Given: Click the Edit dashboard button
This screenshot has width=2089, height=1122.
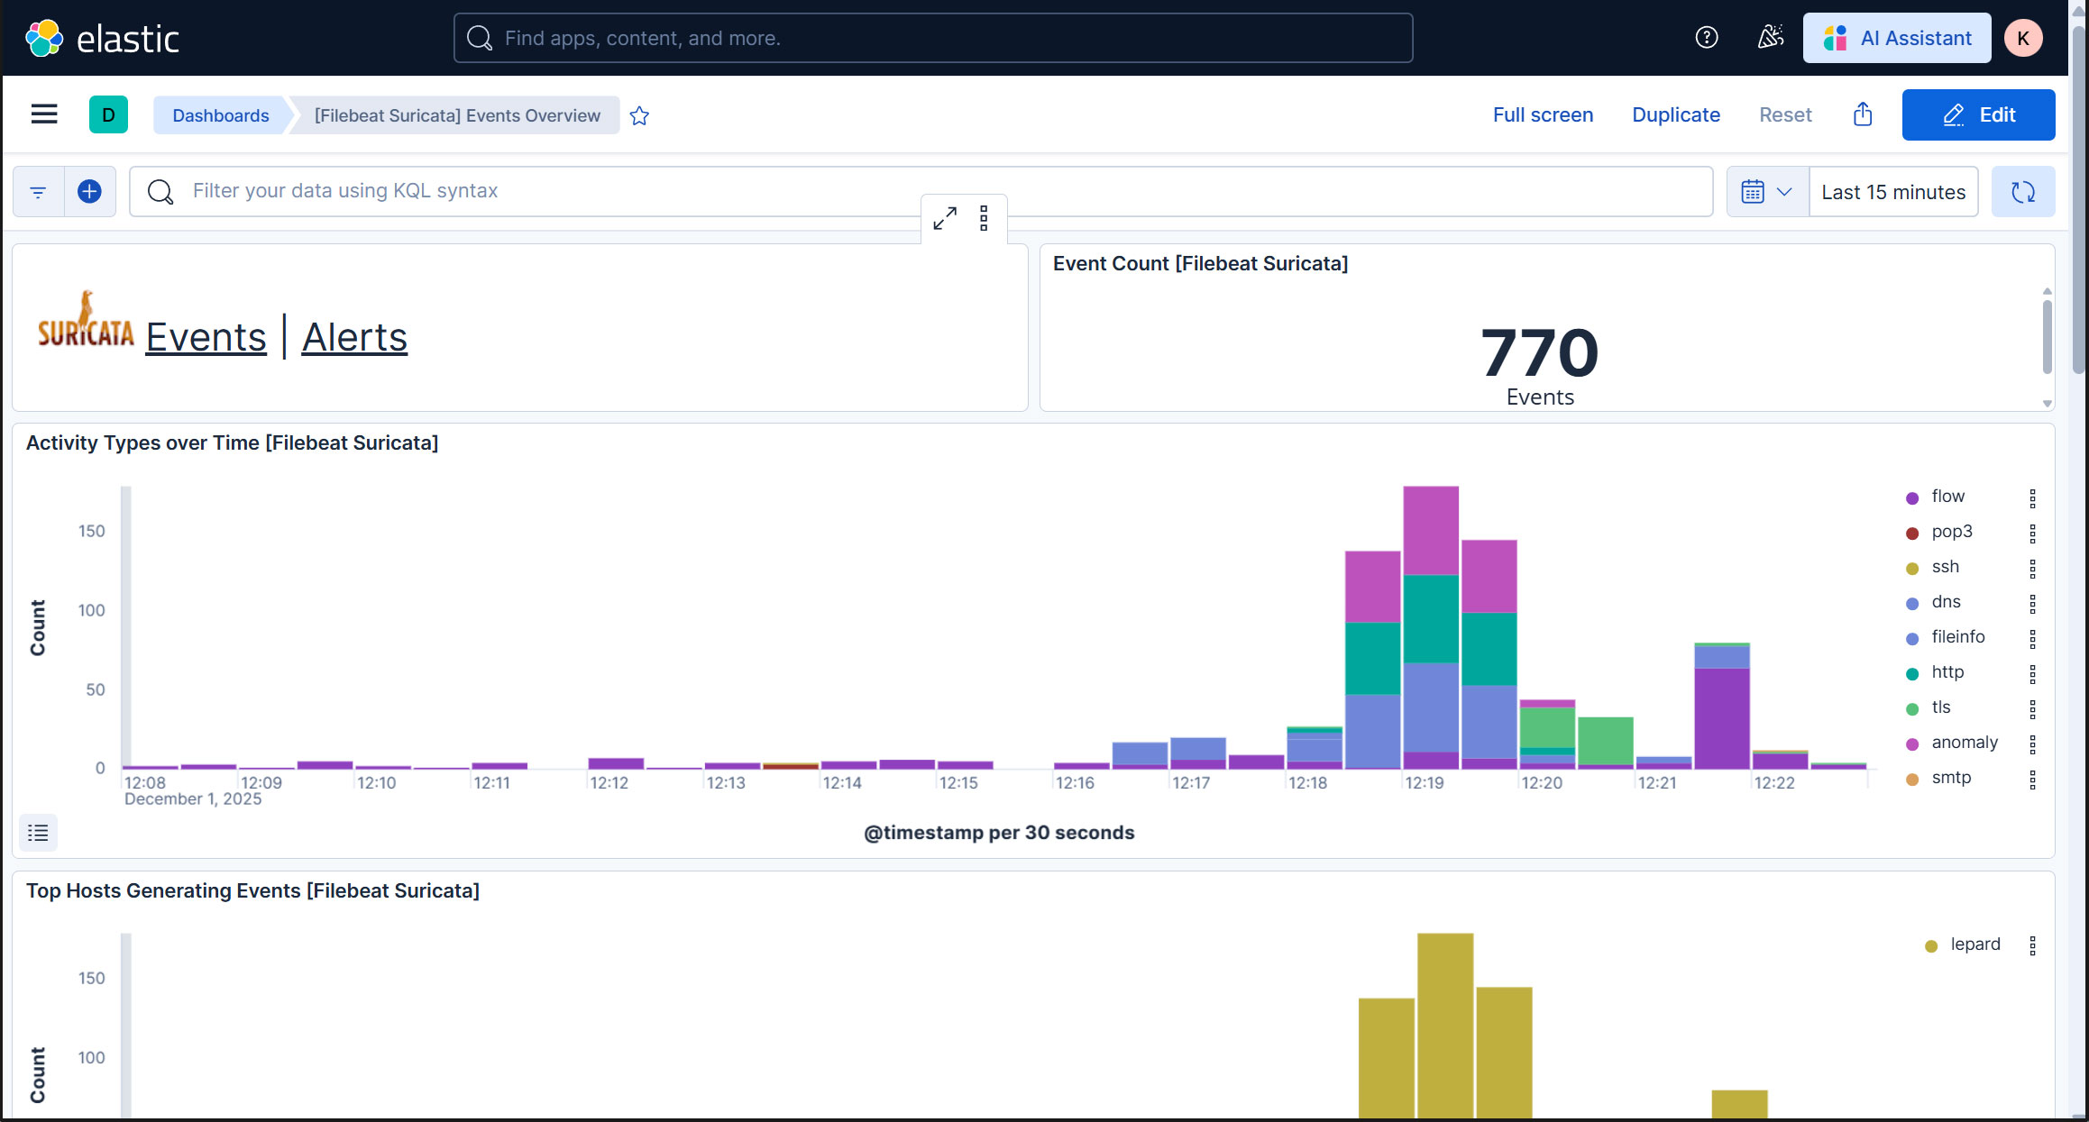Looking at the screenshot, I should click(x=1978, y=114).
